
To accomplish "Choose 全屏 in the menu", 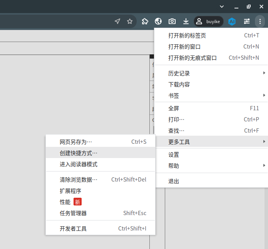I will [211, 108].
